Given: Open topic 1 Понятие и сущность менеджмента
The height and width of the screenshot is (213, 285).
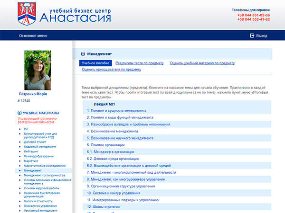Looking at the screenshot, I should tap(116, 110).
